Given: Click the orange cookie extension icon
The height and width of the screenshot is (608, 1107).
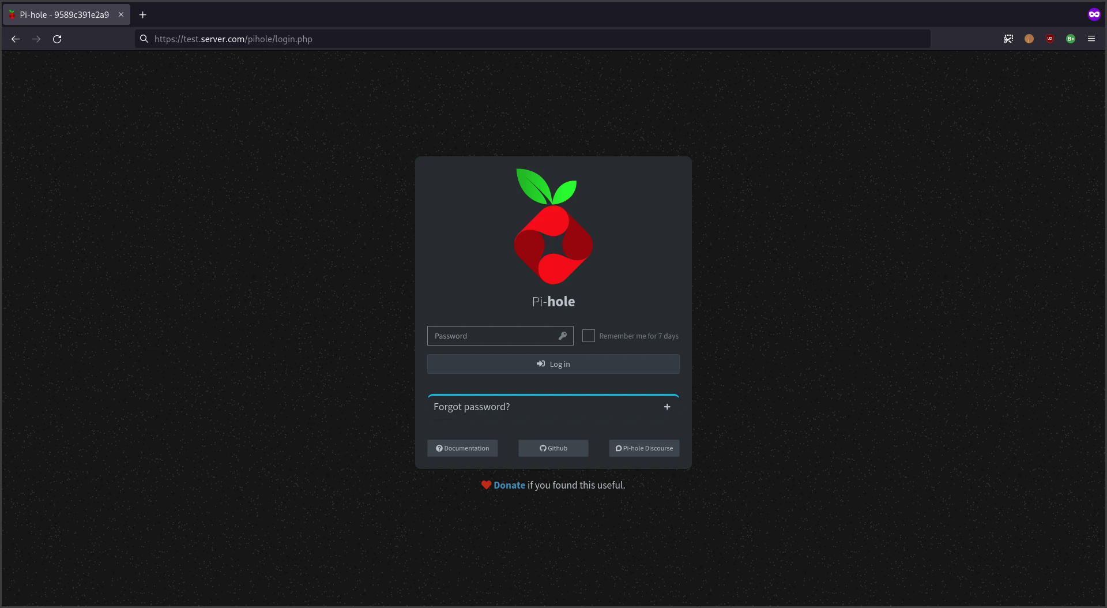Looking at the screenshot, I should click(x=1029, y=39).
